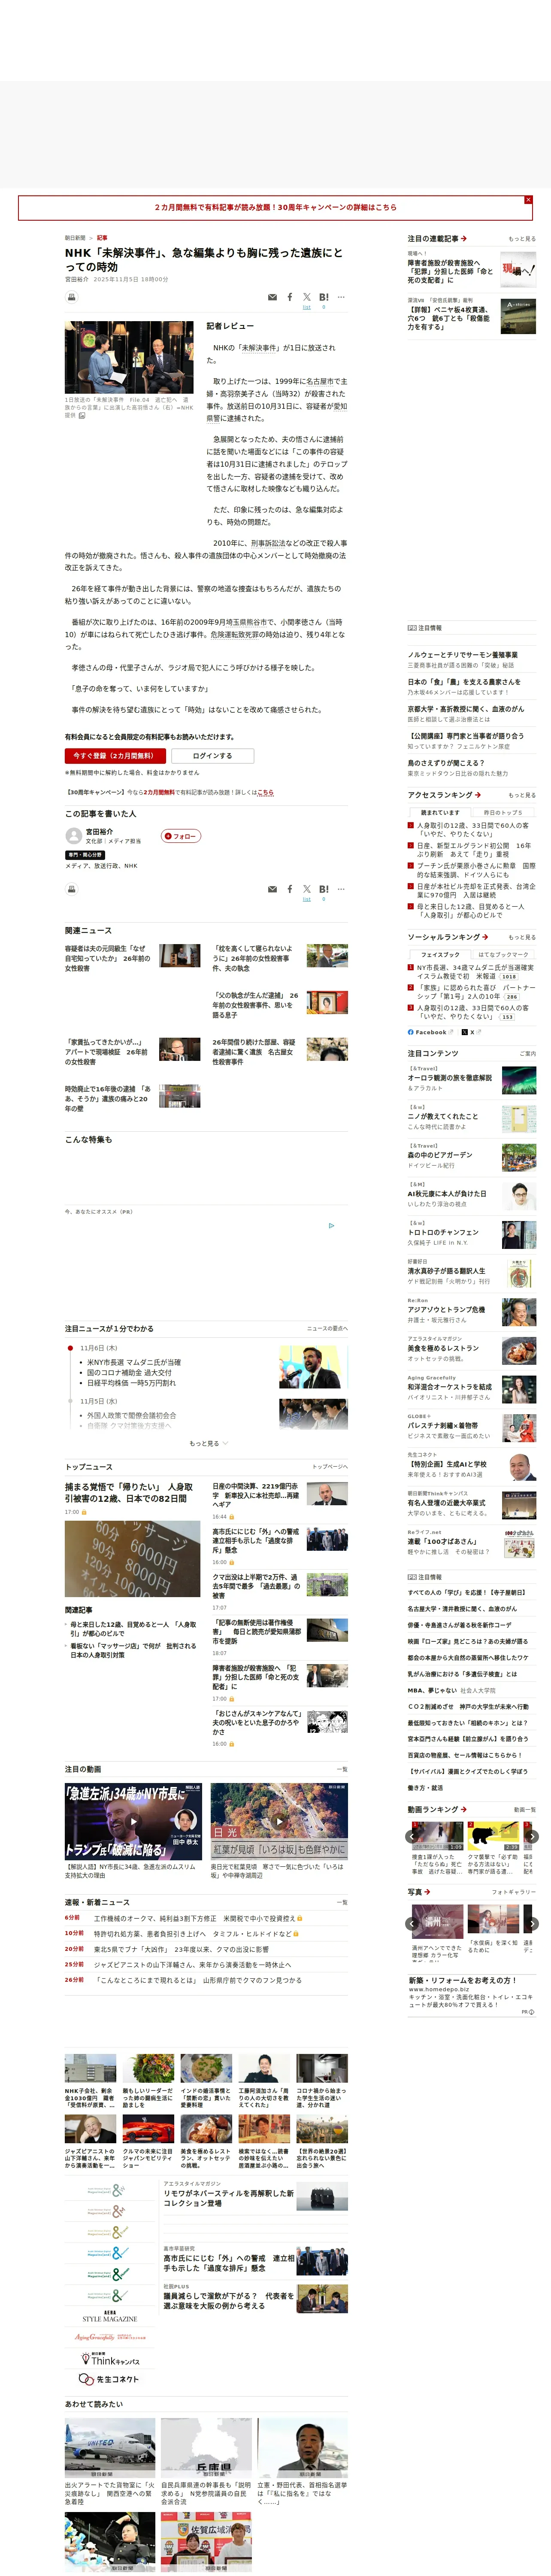The width and height of the screenshot is (551, 2576).
Task: Share on X via the lower share bar
Action: click(x=307, y=889)
